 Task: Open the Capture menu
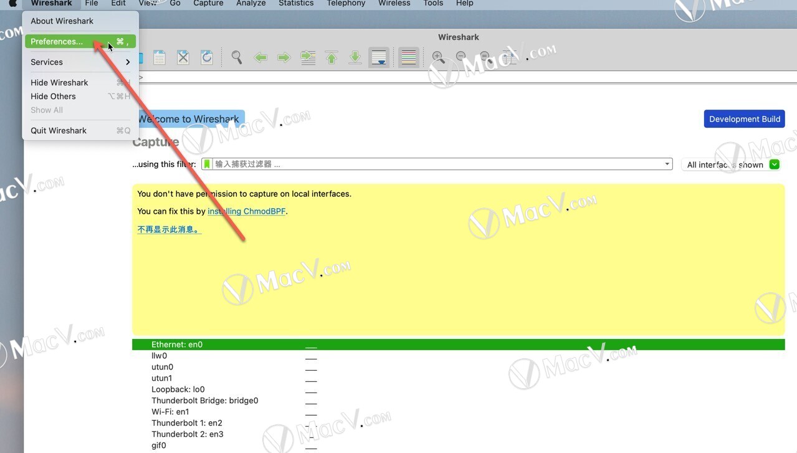(208, 3)
